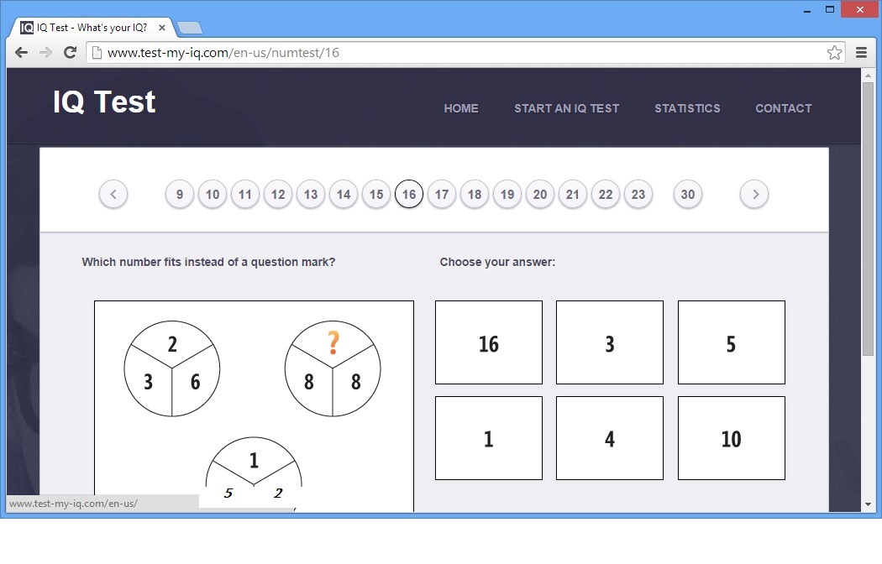Image resolution: width=882 pixels, height=564 pixels.
Task: Close the IQ Test browser tab
Action: click(162, 28)
